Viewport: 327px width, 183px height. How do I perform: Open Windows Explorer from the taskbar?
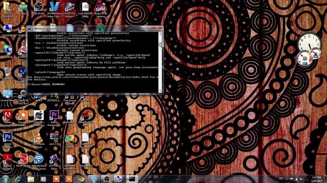tap(31, 179)
